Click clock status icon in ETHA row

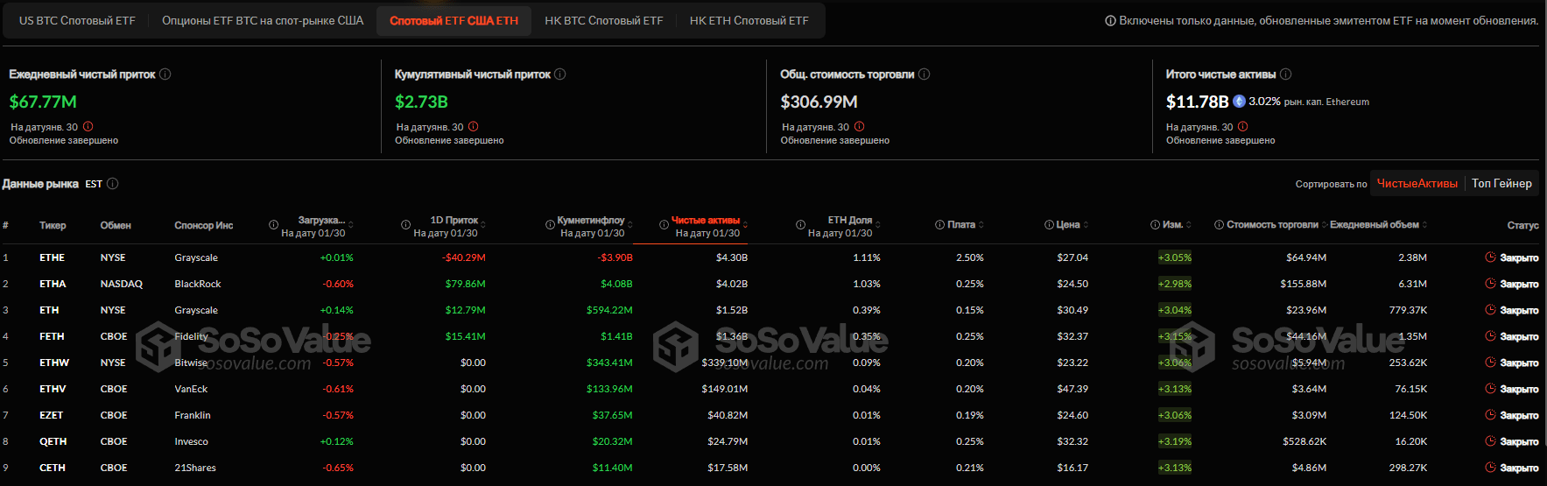pyautogui.click(x=1490, y=284)
